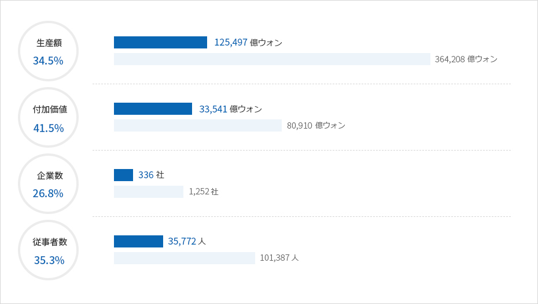This screenshot has height=304, width=538.
Task: Click the 付加価値 41.5% circle
Action: (x=49, y=118)
